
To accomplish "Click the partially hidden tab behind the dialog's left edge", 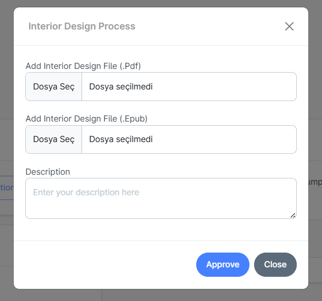I will [x=6, y=187].
